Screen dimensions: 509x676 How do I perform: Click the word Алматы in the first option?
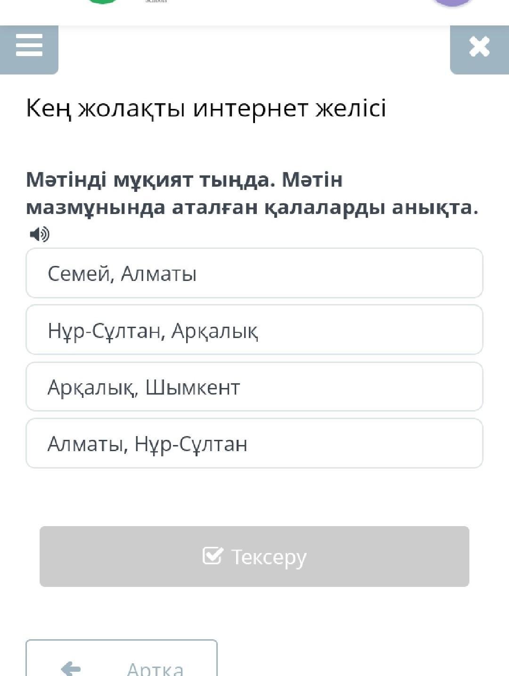click(159, 273)
